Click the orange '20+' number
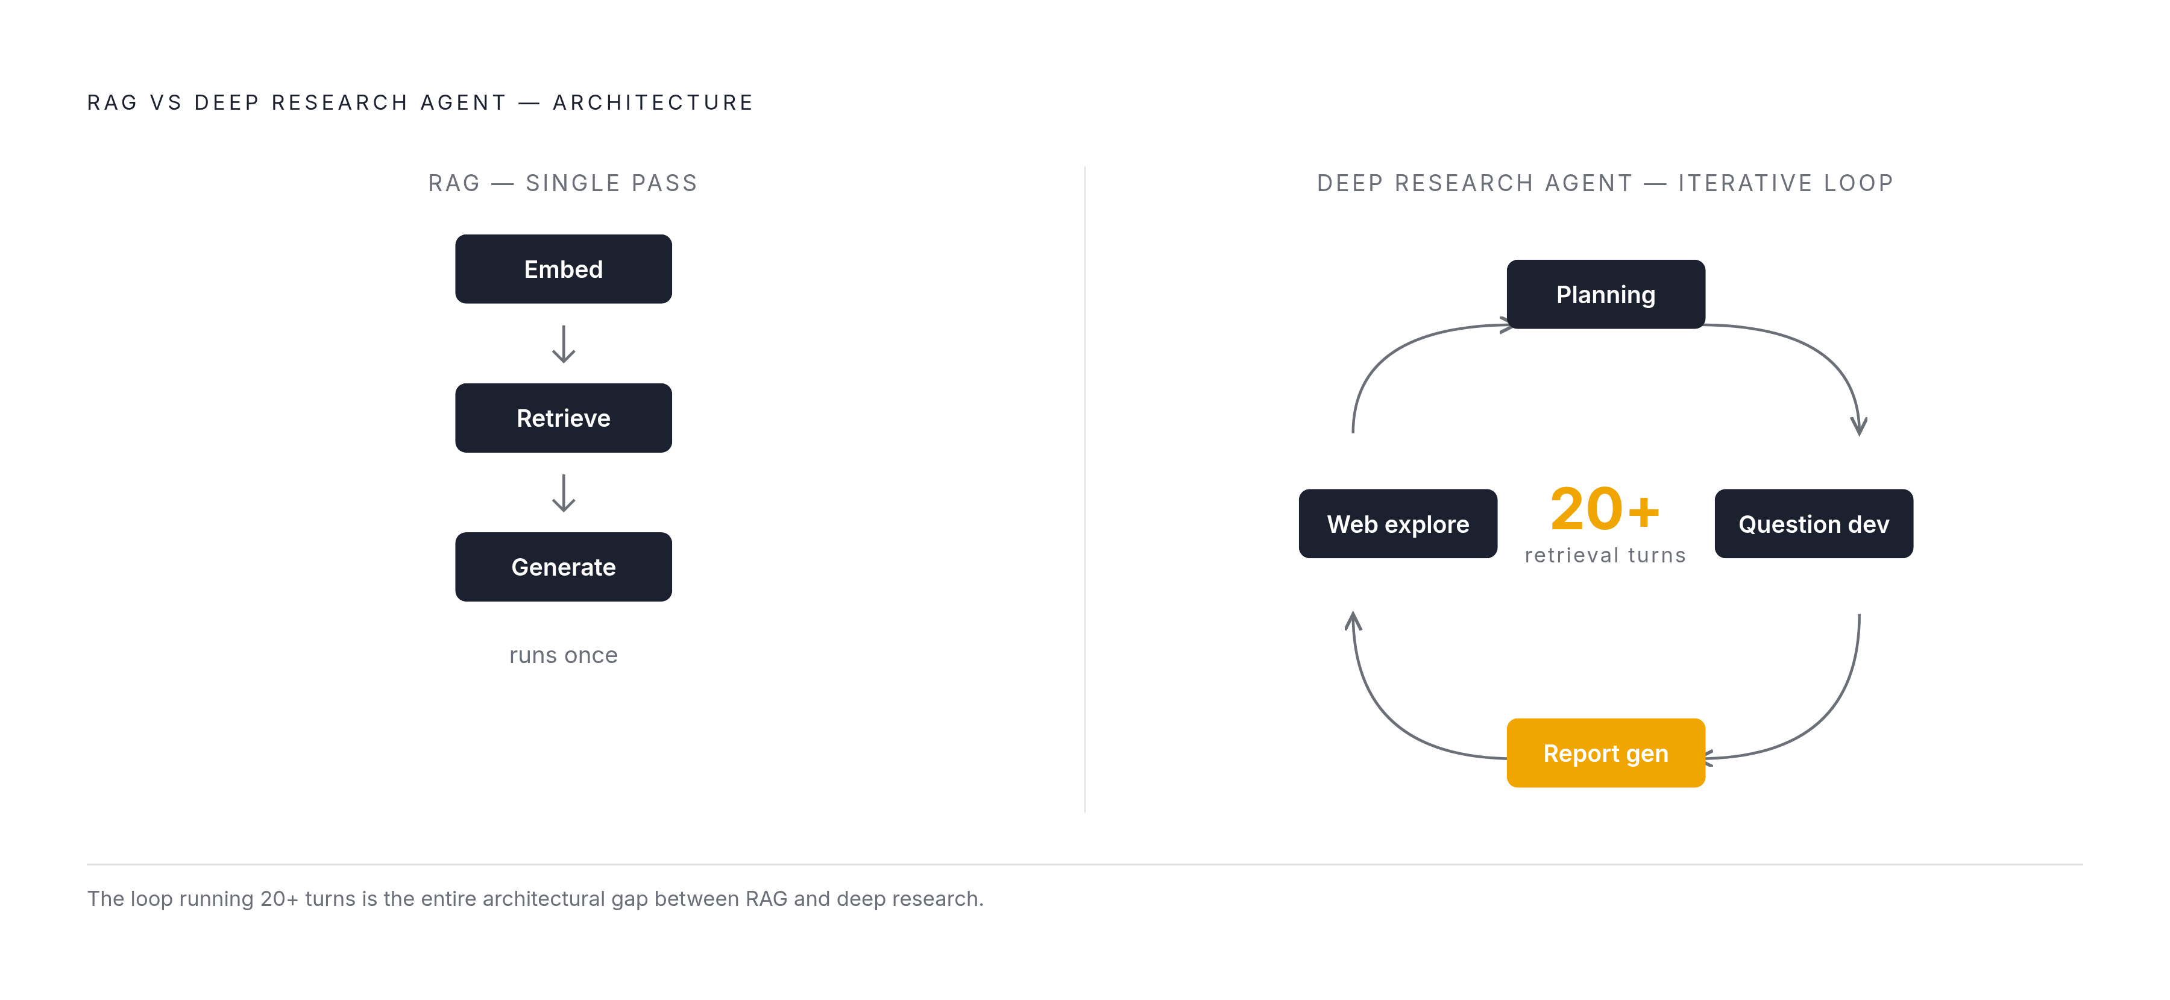 (x=1605, y=509)
